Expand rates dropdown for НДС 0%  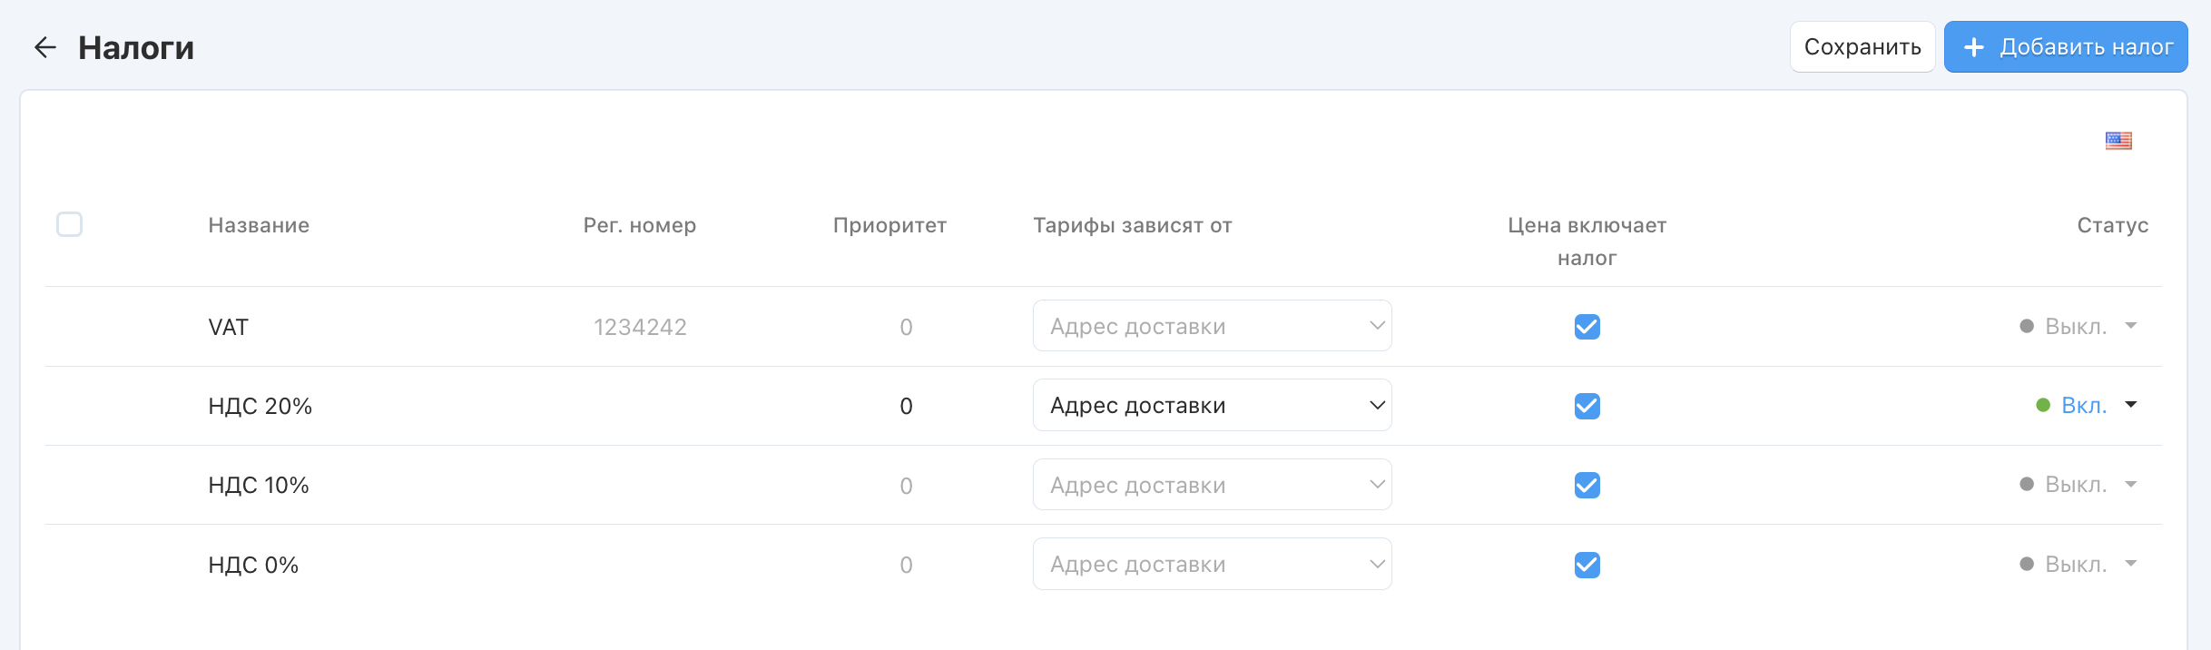click(1212, 565)
